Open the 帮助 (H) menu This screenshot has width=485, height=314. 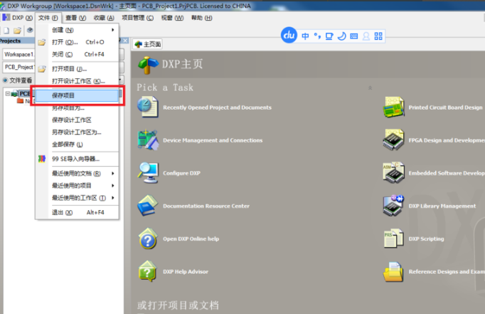(202, 18)
